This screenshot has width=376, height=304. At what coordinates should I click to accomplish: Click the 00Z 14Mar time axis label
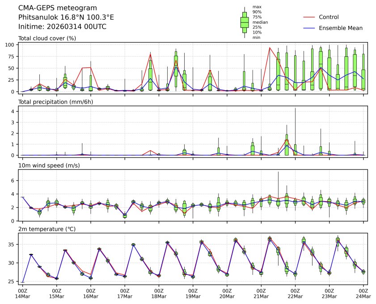(x=22, y=293)
